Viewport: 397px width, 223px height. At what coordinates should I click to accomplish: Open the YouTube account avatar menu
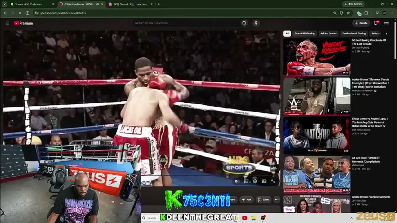(x=386, y=23)
